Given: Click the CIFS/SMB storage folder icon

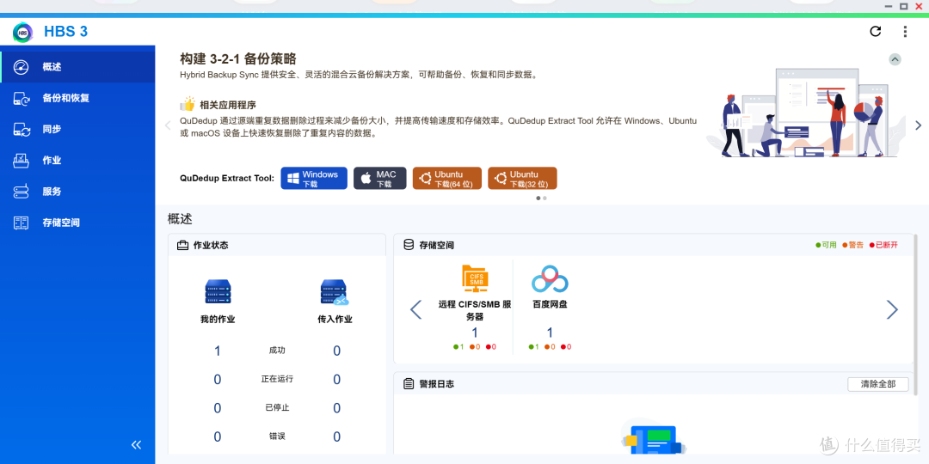Looking at the screenshot, I should coord(475,278).
